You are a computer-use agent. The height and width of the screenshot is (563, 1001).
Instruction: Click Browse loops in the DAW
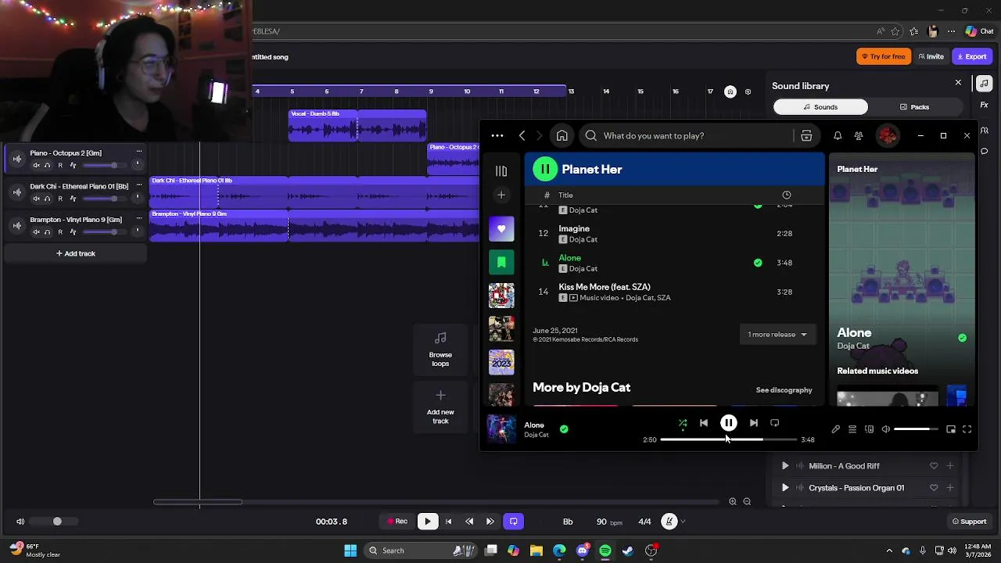(440, 349)
